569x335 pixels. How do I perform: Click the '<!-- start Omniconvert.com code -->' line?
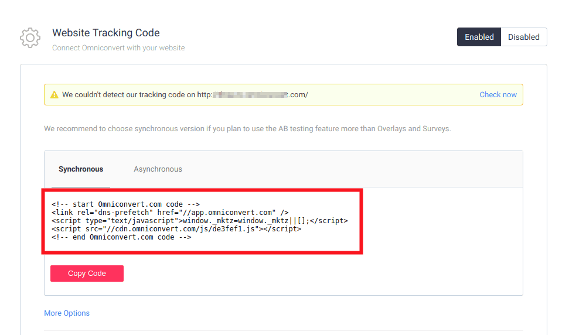tap(125, 204)
